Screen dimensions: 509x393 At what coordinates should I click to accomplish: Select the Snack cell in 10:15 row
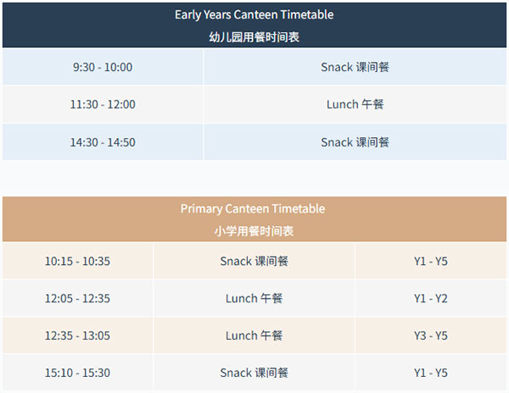click(254, 261)
